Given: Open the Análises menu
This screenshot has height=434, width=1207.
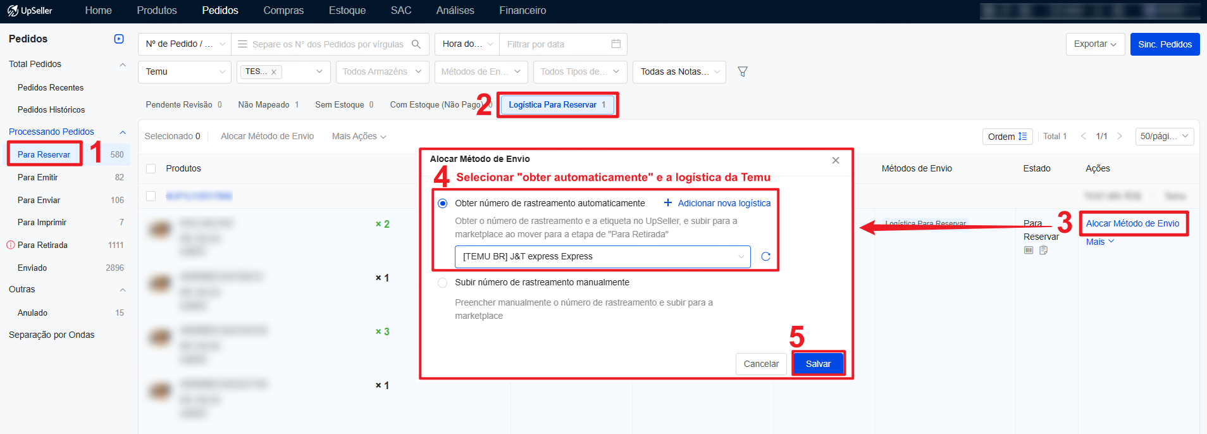Looking at the screenshot, I should (x=455, y=11).
